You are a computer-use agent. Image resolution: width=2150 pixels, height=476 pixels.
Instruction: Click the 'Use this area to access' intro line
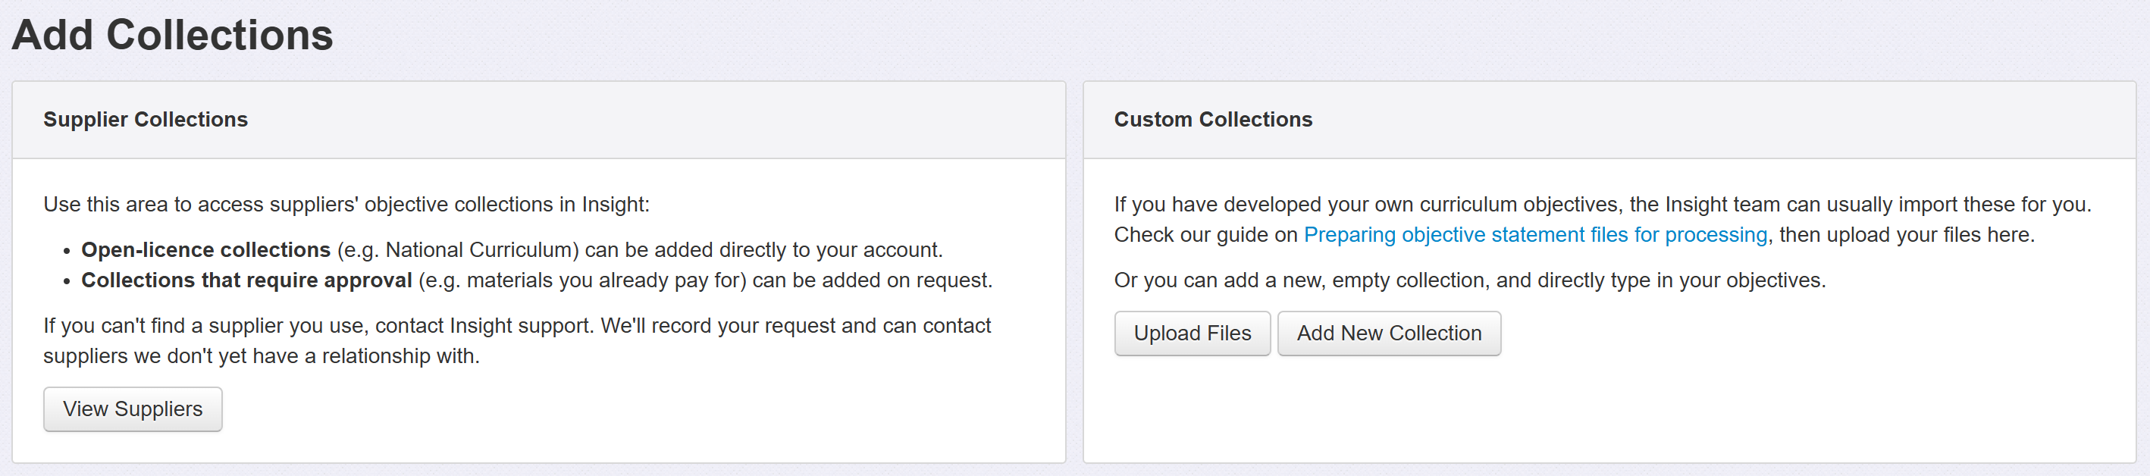[346, 205]
